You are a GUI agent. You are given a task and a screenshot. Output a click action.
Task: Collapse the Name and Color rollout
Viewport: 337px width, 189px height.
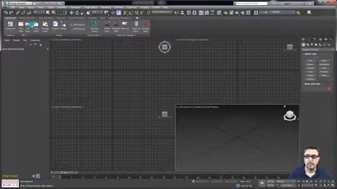pyautogui.click(x=312, y=84)
